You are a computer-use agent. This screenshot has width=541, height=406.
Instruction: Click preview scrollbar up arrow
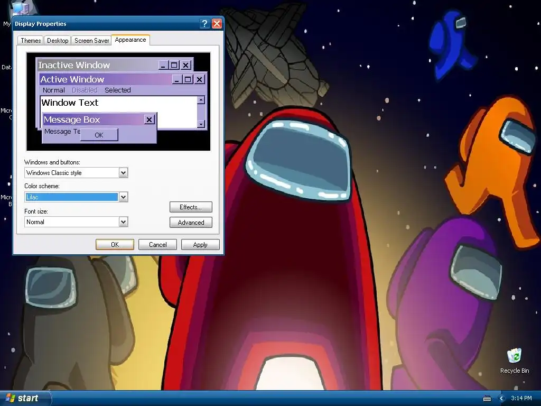pos(201,100)
